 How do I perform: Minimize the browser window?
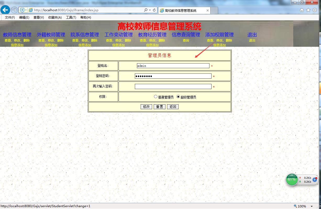point(295,2)
